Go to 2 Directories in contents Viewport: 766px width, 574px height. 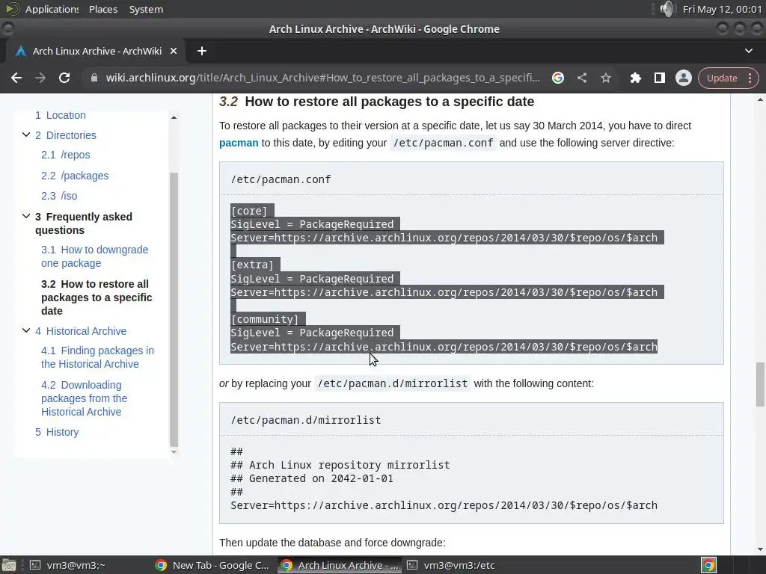point(66,135)
